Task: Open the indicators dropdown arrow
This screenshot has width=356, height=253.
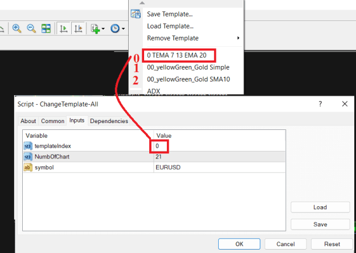Action: 103,28
